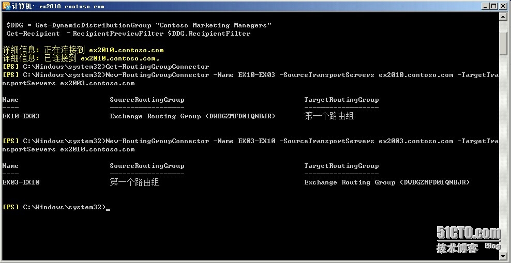Click the Get-RoutingGroupConnector command
This screenshot has width=511, height=263.
pos(157,67)
